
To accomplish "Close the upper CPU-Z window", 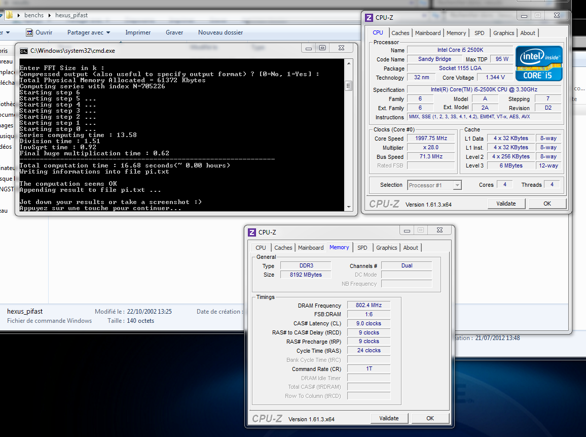I will tap(557, 15).
